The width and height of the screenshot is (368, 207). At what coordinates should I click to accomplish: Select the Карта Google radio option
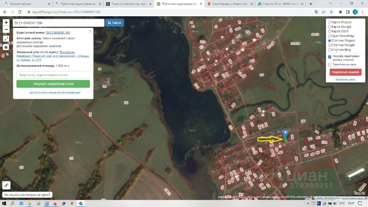click(x=330, y=27)
